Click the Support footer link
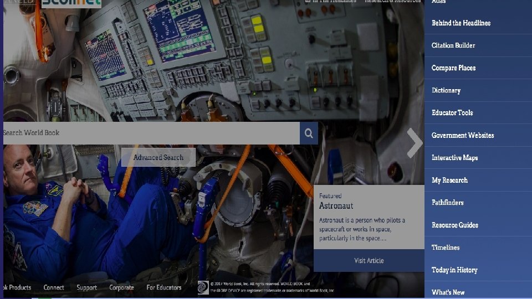This screenshot has height=299, width=532. click(86, 287)
